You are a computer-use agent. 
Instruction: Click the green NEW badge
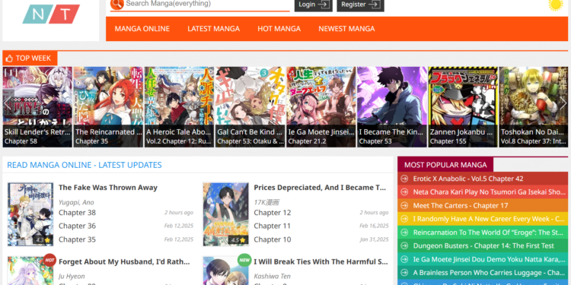(244, 260)
